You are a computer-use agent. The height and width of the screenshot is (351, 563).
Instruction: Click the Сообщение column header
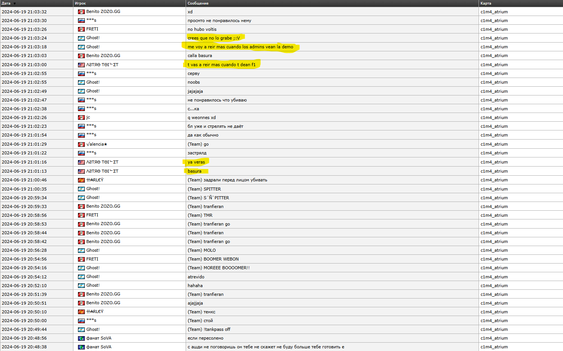(198, 3)
